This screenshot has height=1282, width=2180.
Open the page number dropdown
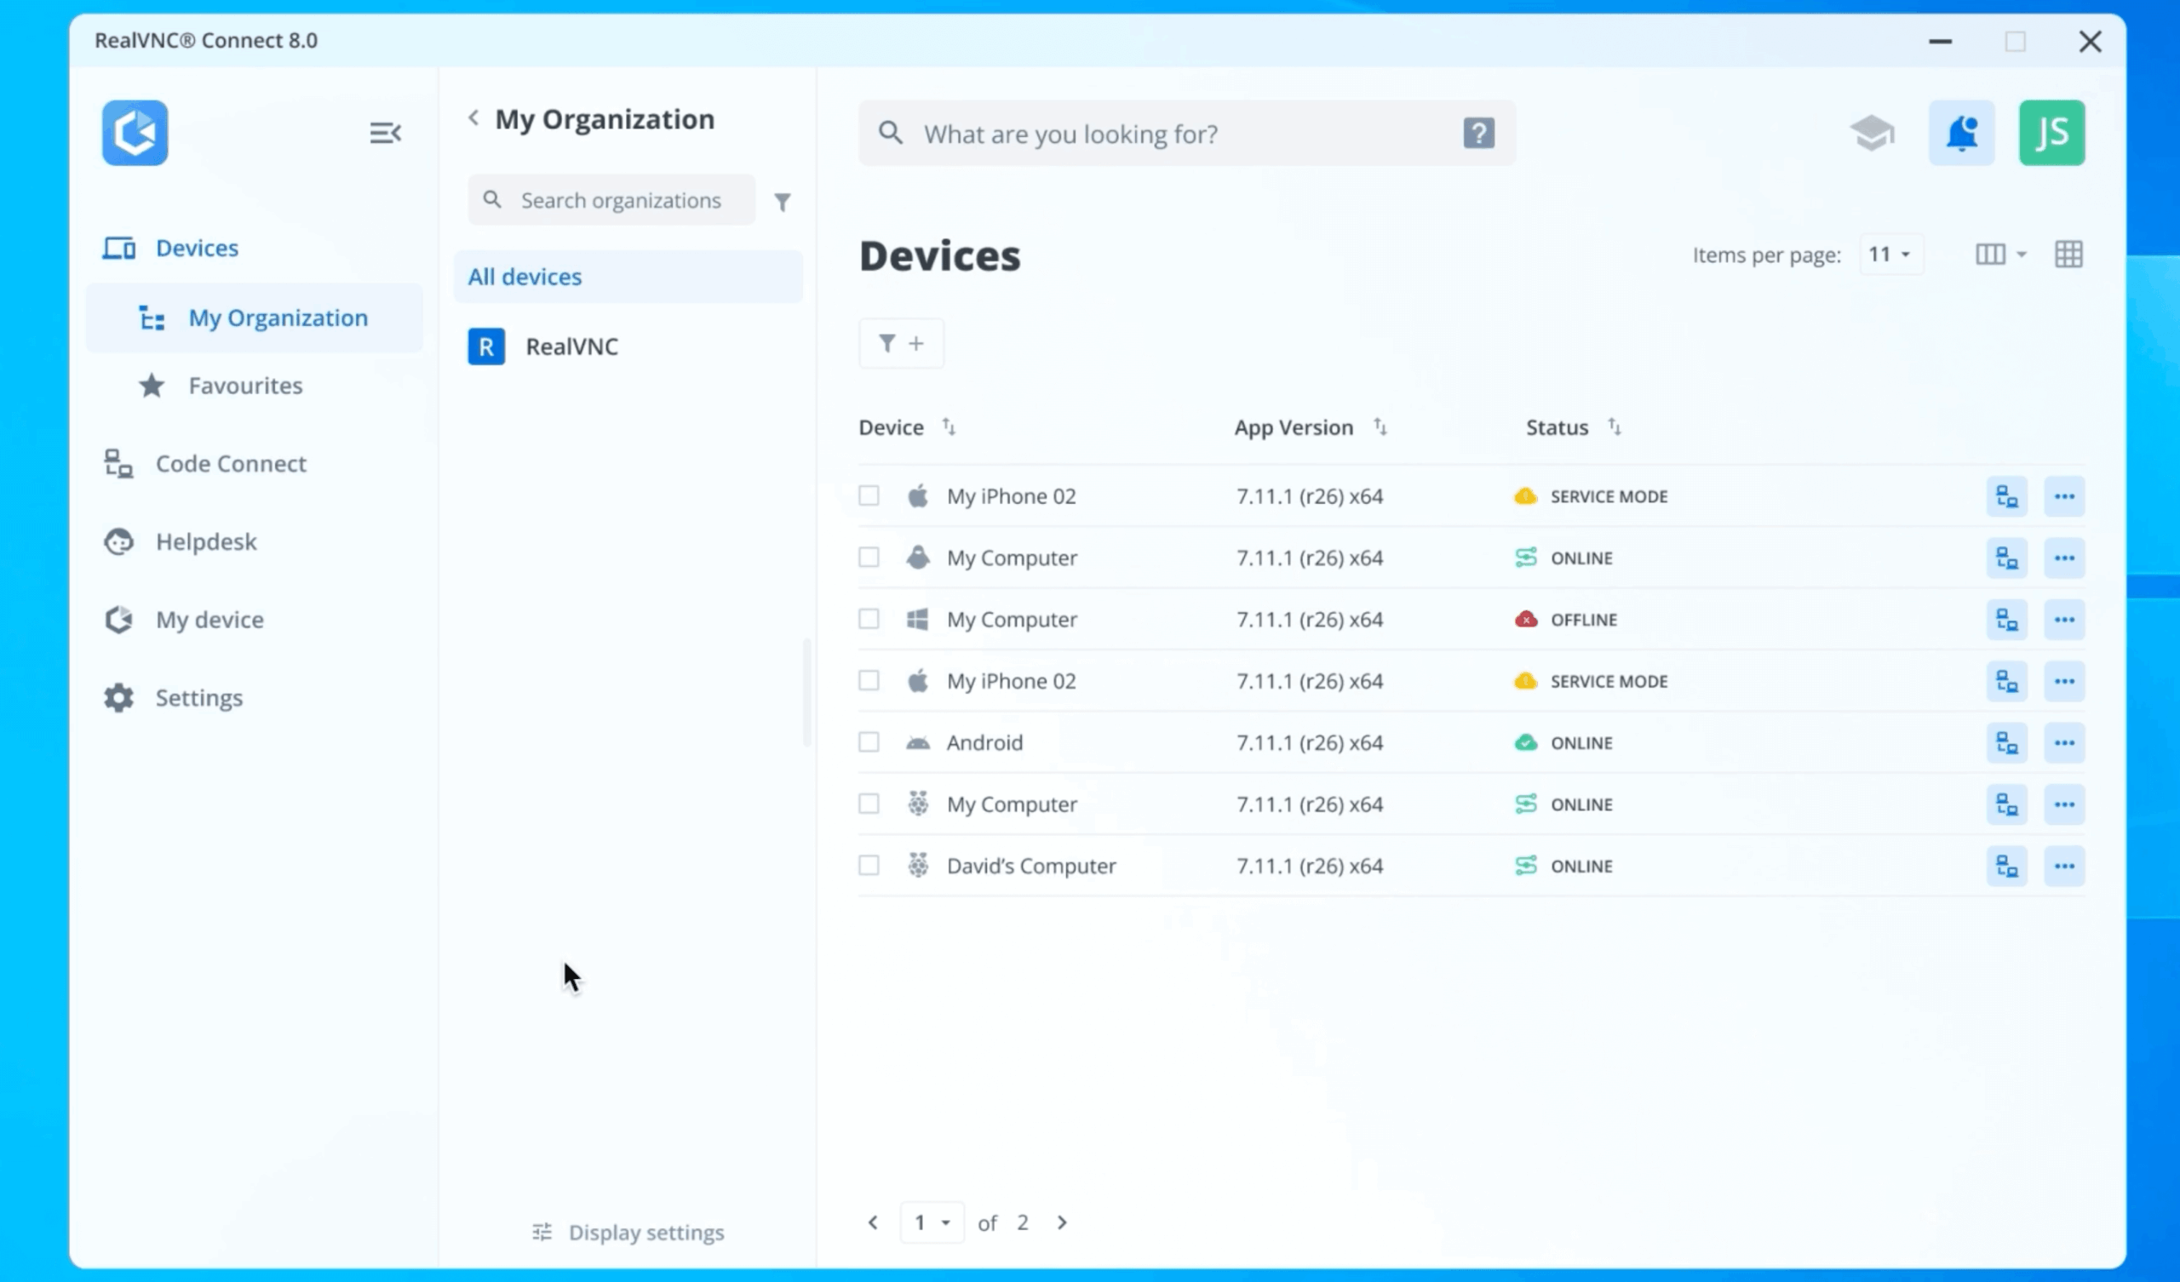tap(932, 1222)
